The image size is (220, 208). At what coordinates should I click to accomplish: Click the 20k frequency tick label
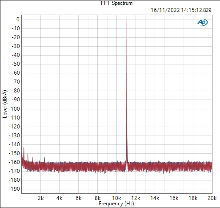point(212,198)
